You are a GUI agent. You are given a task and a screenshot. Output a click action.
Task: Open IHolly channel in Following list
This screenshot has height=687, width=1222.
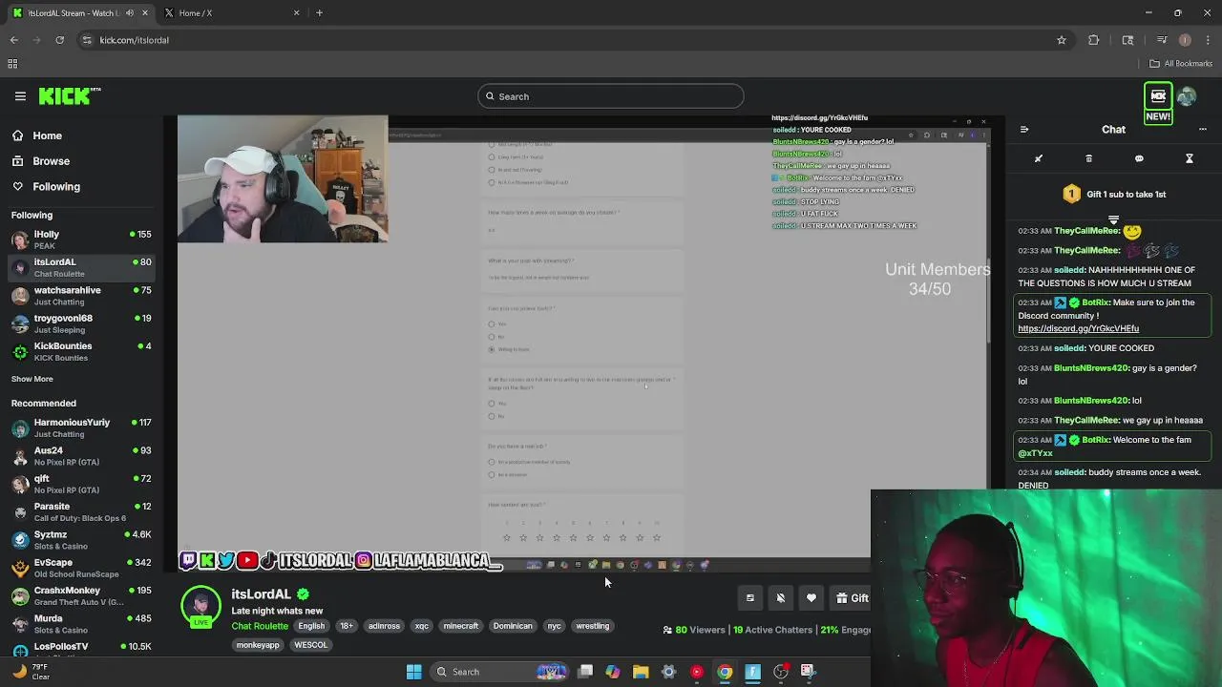point(81,239)
